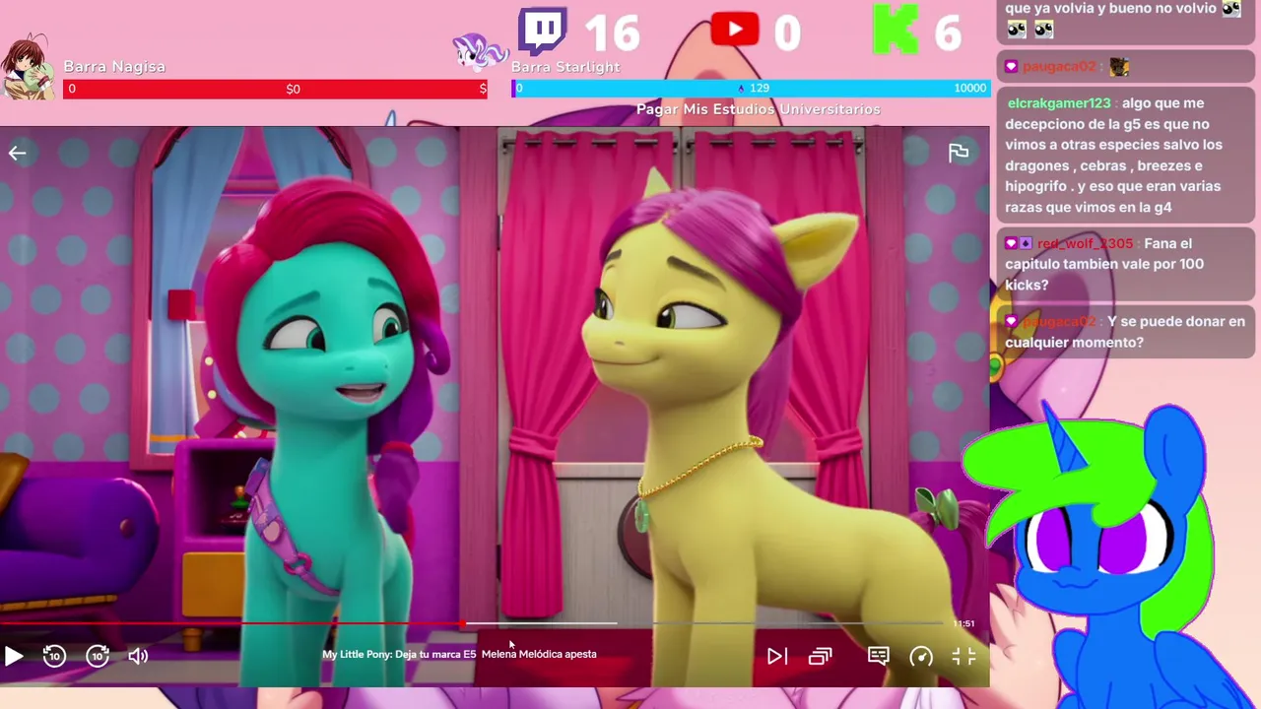
Task: Open subtitles and audio options
Action: tap(879, 656)
